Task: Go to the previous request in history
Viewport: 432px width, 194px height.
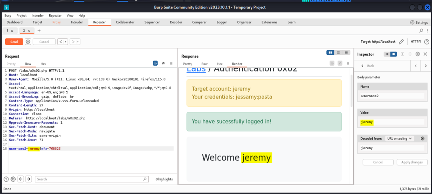Action: [x=61, y=42]
